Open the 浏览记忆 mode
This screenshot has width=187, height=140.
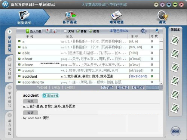(x=24, y=18)
